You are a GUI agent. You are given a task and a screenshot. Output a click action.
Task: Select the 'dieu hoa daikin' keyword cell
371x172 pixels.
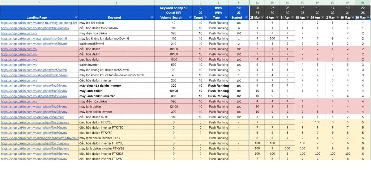[117, 60]
